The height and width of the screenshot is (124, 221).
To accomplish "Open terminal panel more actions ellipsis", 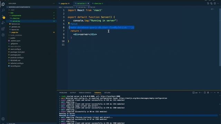I will 211,93.
